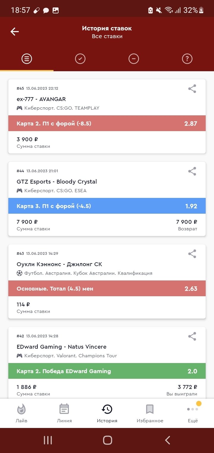214x453 pixels.
Task: Select the История bottom tab
Action: [107, 413]
